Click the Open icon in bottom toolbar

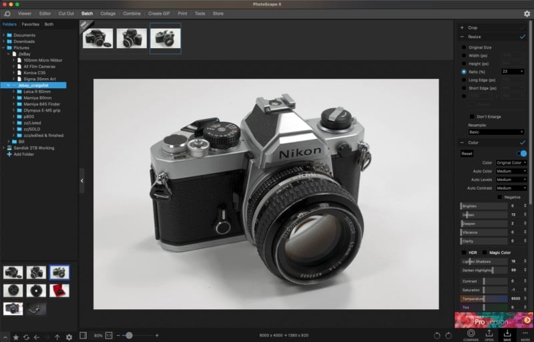[x=489, y=333]
